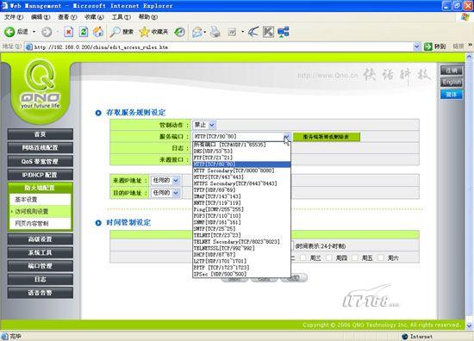Viewport: 474px width, 341px height.
Task: Click the Search magnifier icon
Action: (x=115, y=32)
